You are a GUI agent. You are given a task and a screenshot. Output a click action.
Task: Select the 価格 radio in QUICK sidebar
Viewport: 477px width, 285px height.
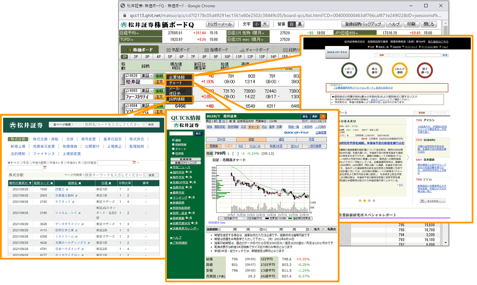pyautogui.click(x=173, y=140)
